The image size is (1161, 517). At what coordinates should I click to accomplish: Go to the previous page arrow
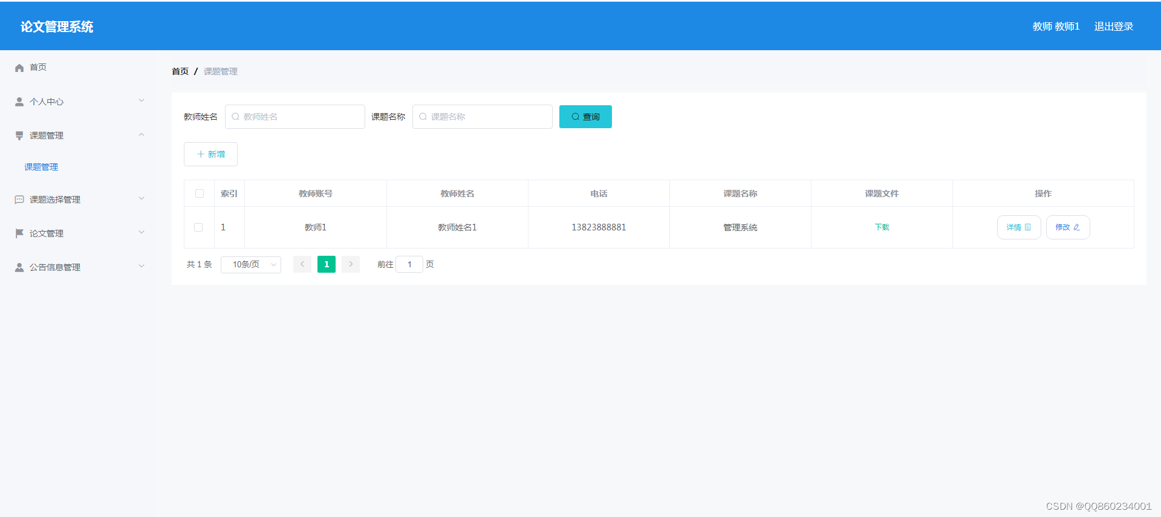click(302, 264)
